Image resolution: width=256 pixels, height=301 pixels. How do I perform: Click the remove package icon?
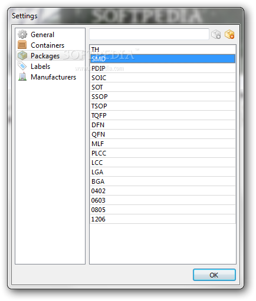tap(229, 34)
